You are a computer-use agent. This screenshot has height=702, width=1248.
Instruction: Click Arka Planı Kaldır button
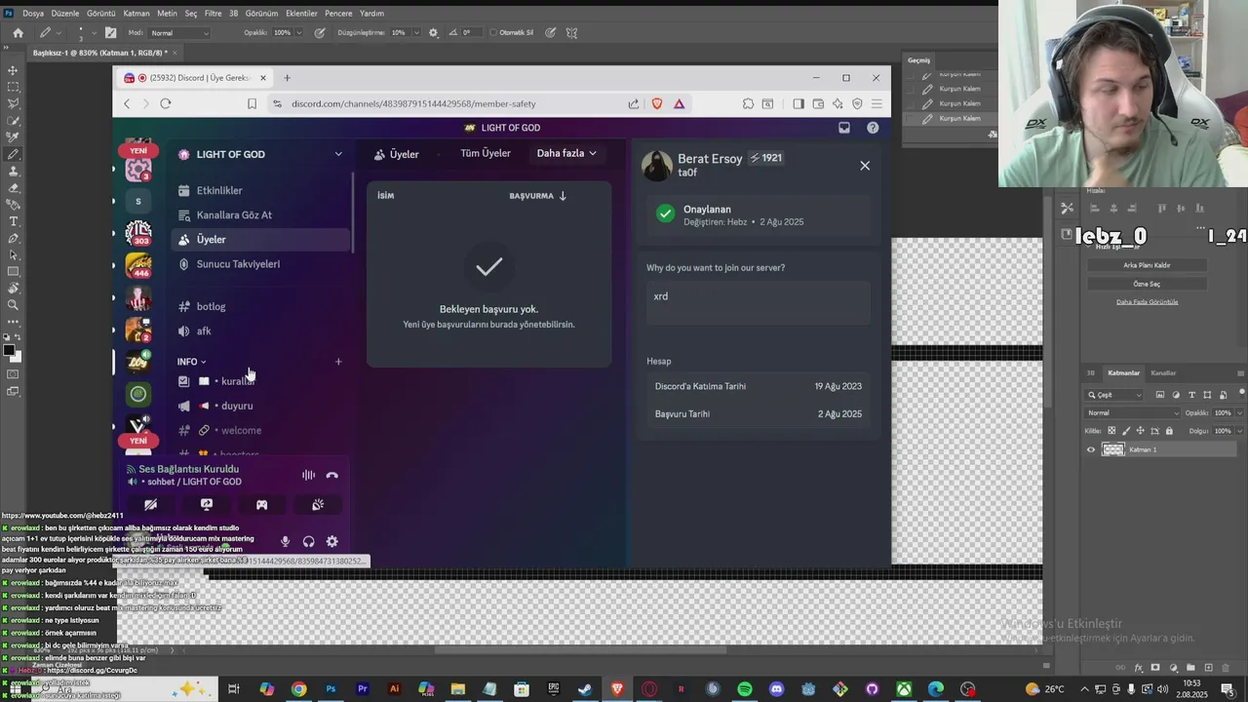pyautogui.click(x=1147, y=265)
